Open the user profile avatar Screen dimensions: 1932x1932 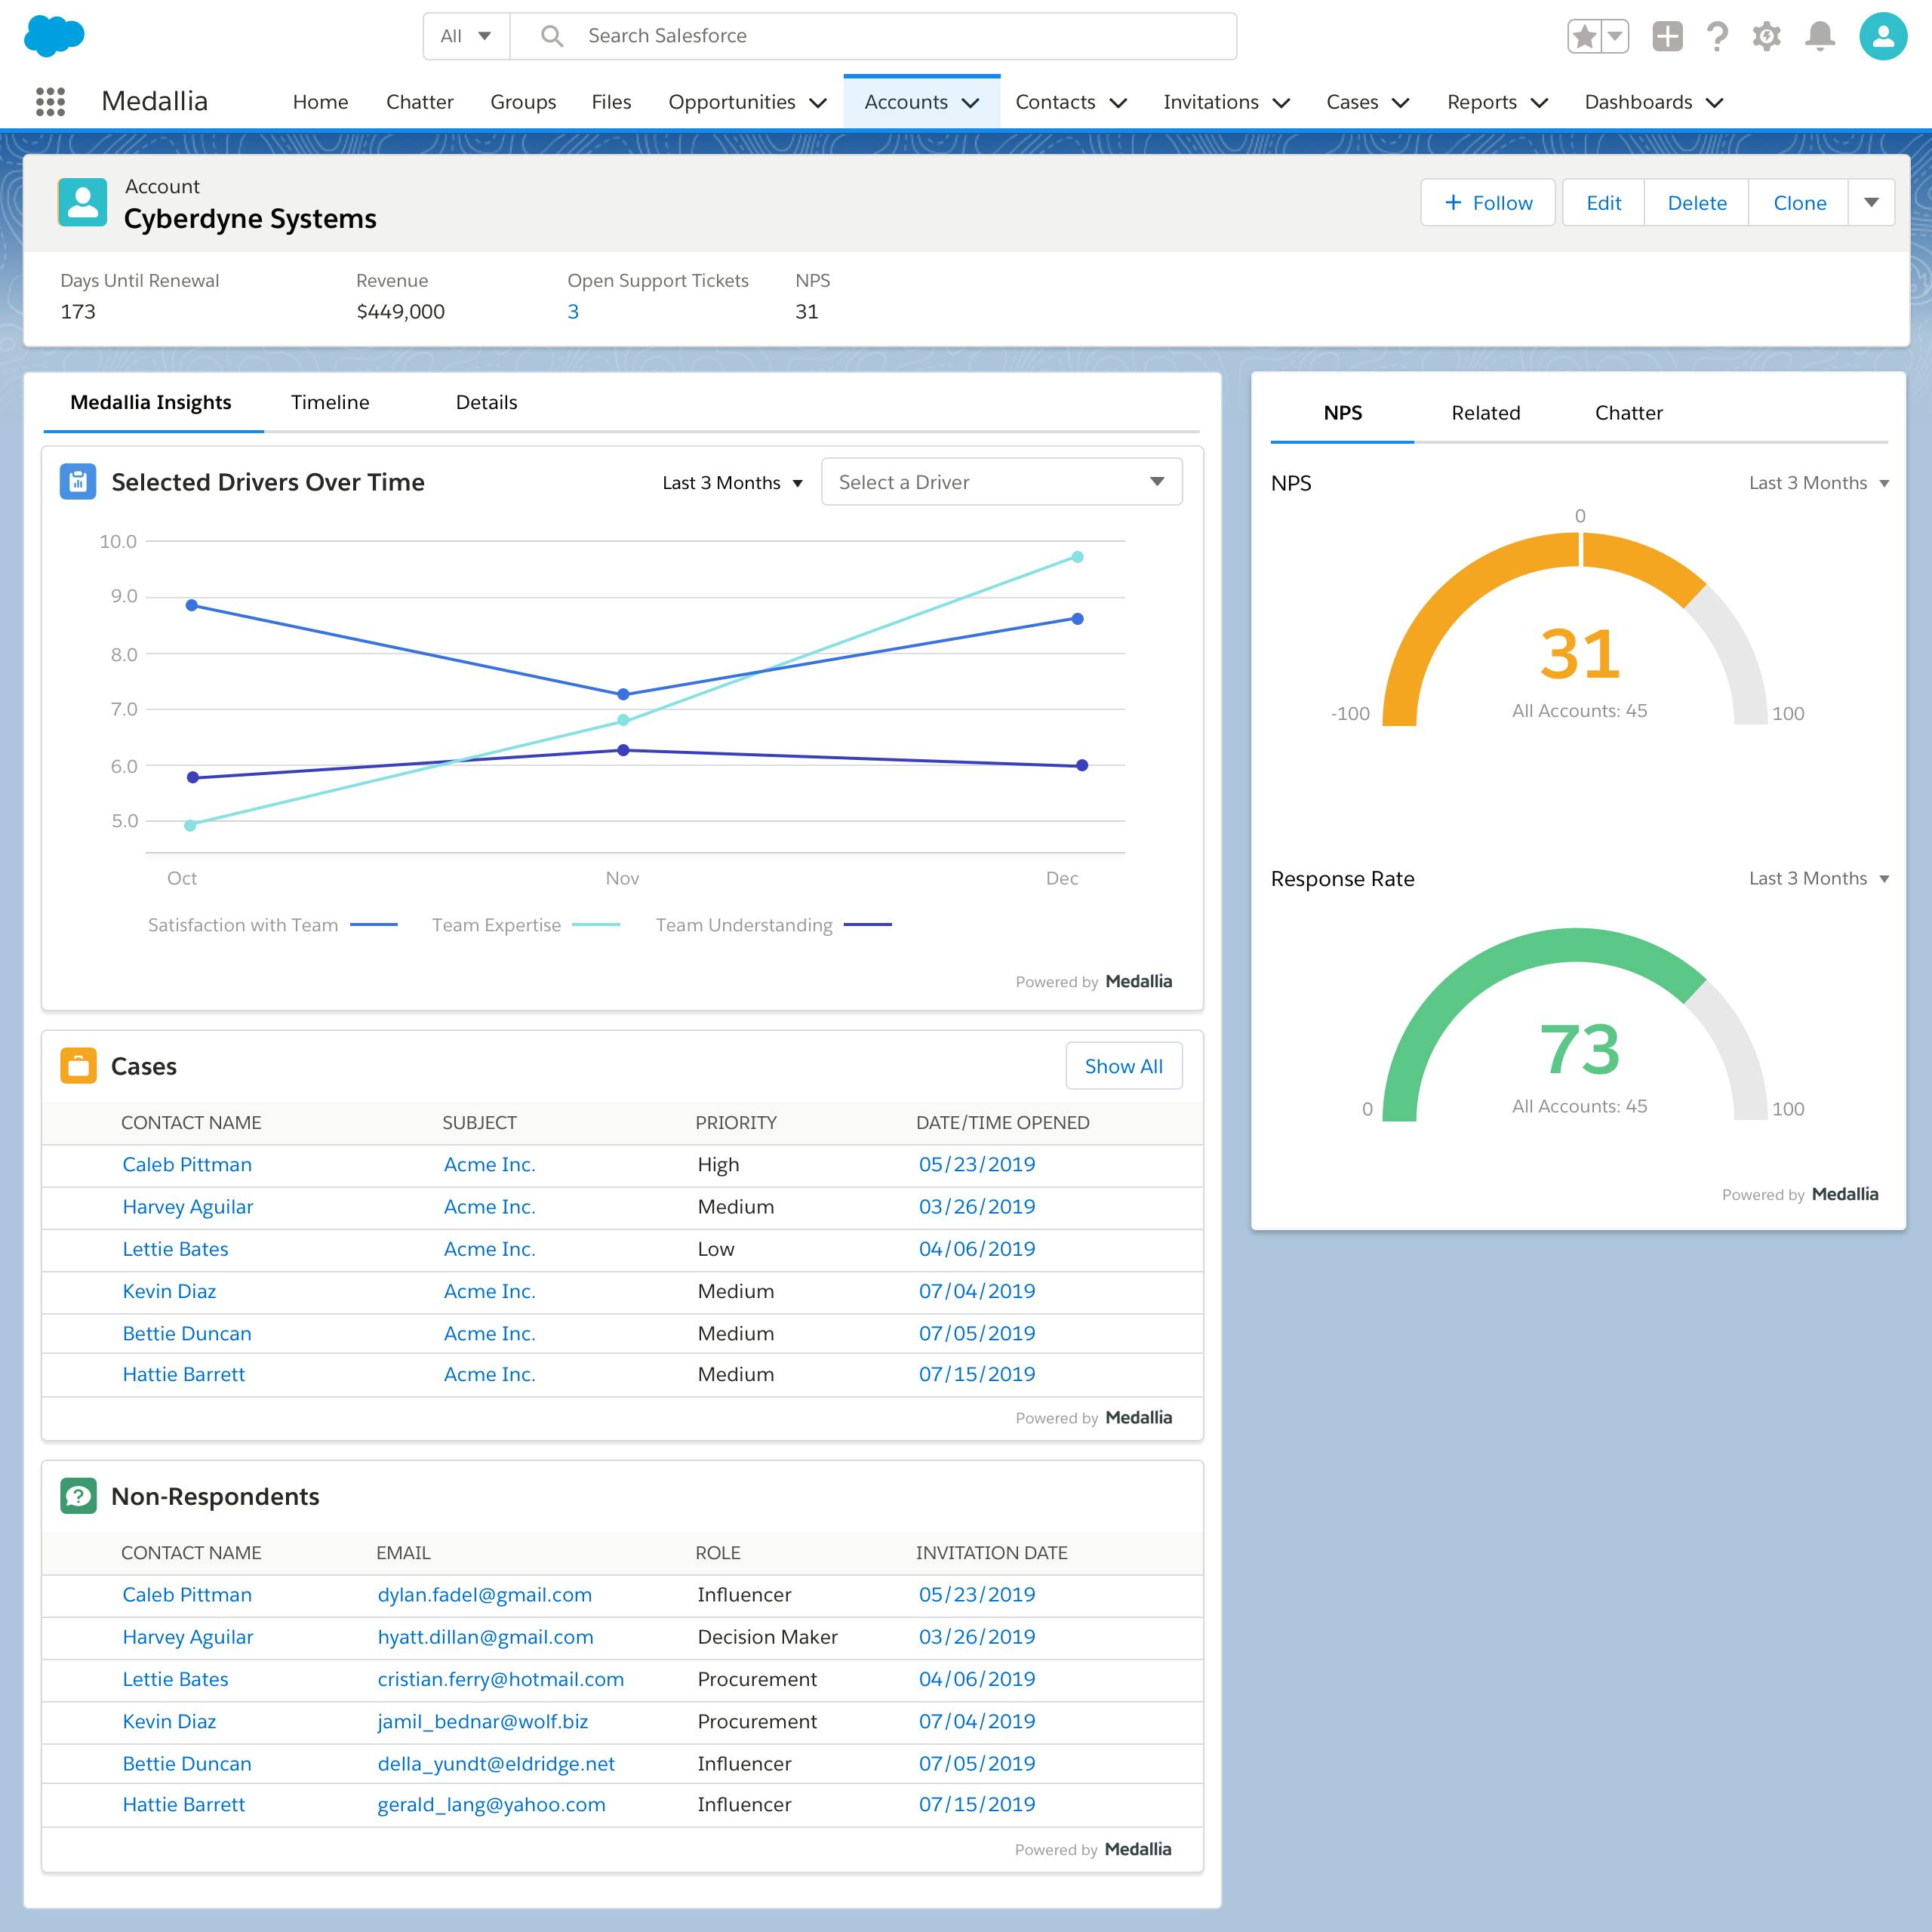pos(1883,37)
